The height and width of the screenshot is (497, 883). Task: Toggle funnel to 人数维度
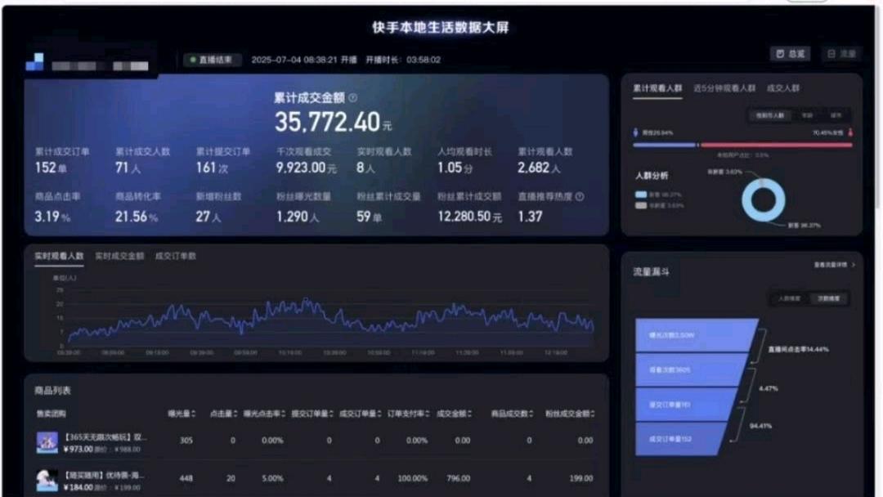coord(789,298)
